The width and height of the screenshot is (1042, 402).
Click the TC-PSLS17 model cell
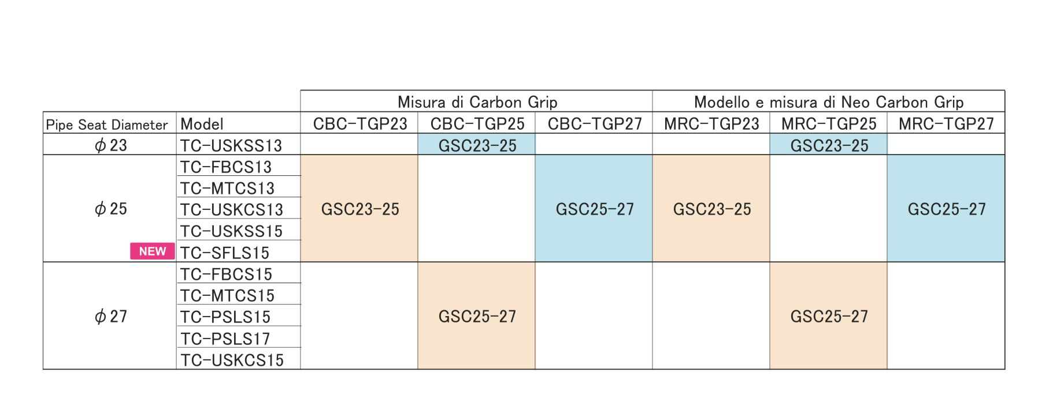click(x=225, y=339)
